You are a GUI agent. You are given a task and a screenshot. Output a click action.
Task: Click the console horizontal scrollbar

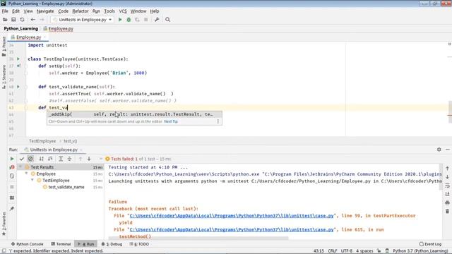pyautogui.click(x=198, y=238)
